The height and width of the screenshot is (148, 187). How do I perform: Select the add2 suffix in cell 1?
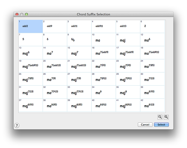(x=30, y=26)
